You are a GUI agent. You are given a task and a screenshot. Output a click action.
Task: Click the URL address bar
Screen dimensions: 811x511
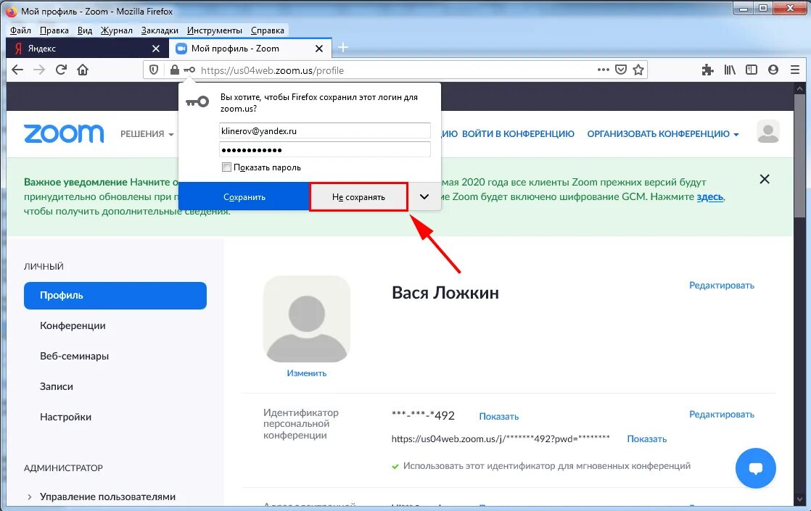click(395, 70)
